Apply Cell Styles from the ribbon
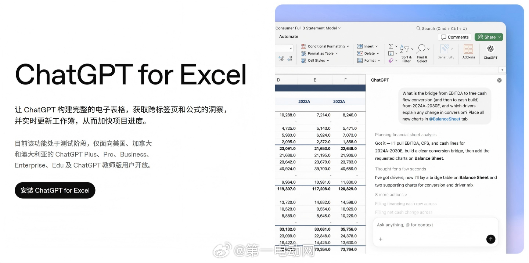529x263 pixels. coord(304,60)
